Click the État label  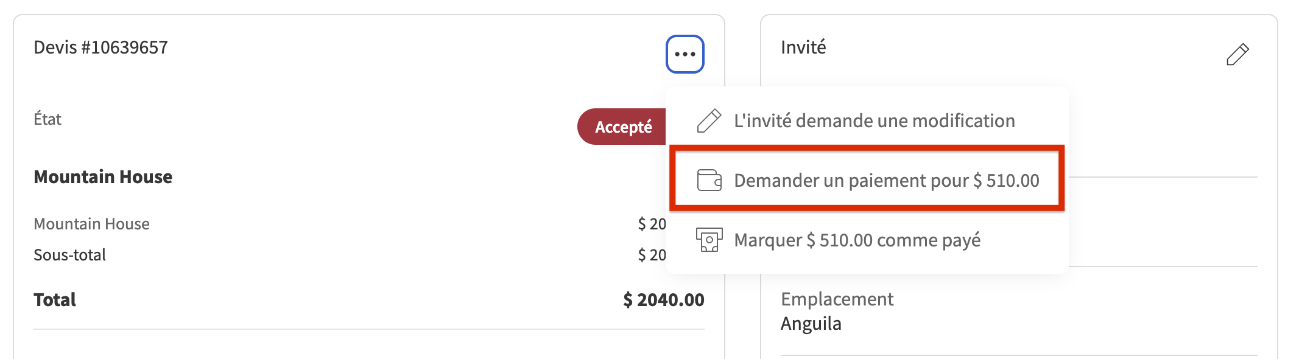click(x=48, y=119)
